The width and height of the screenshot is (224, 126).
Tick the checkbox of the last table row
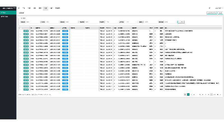pos(21,90)
